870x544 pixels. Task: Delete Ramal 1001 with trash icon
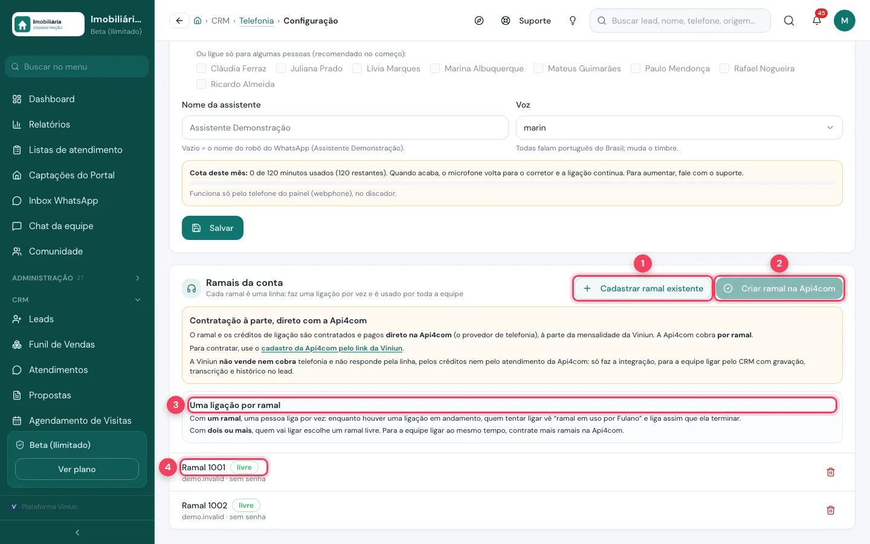(x=831, y=472)
